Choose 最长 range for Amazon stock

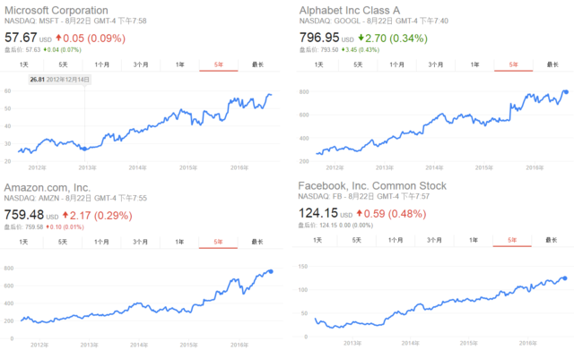point(257,242)
